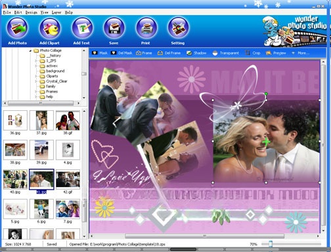Viewport: 331px width, 252px height.
Task: Select thumbnail 36.jpg
Action: coord(15,120)
